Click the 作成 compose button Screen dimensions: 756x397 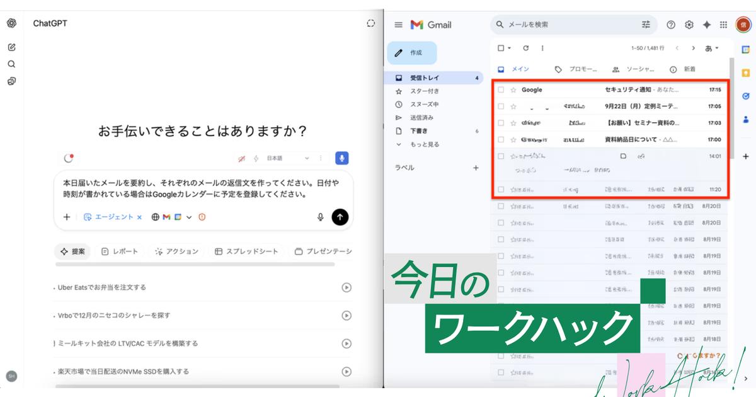click(412, 53)
